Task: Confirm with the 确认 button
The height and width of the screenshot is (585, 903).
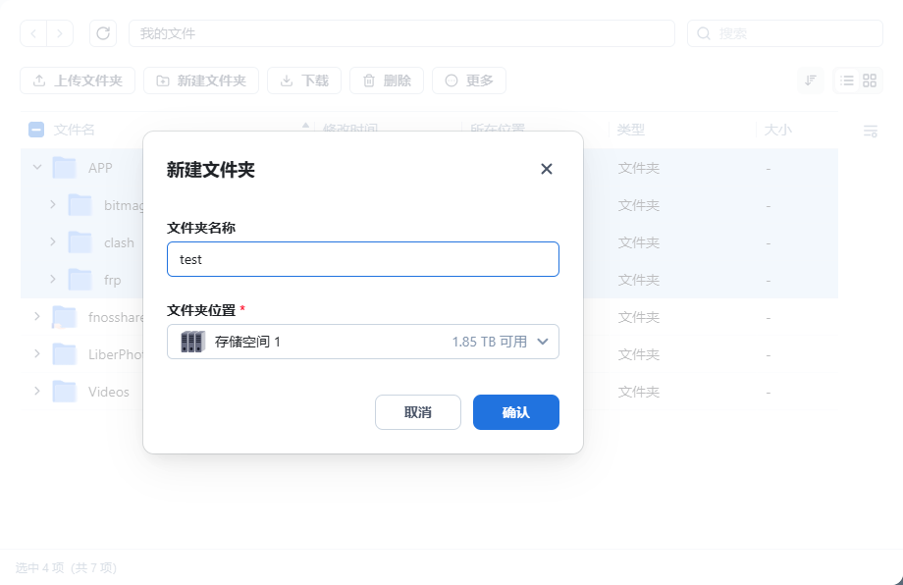Action: [x=516, y=412]
